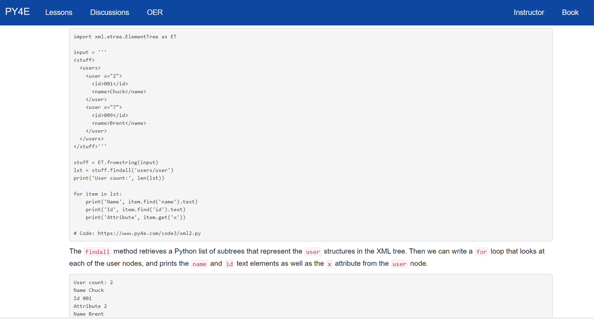Click 'Id 001' output line
The height and width of the screenshot is (319, 594).
[x=82, y=298]
